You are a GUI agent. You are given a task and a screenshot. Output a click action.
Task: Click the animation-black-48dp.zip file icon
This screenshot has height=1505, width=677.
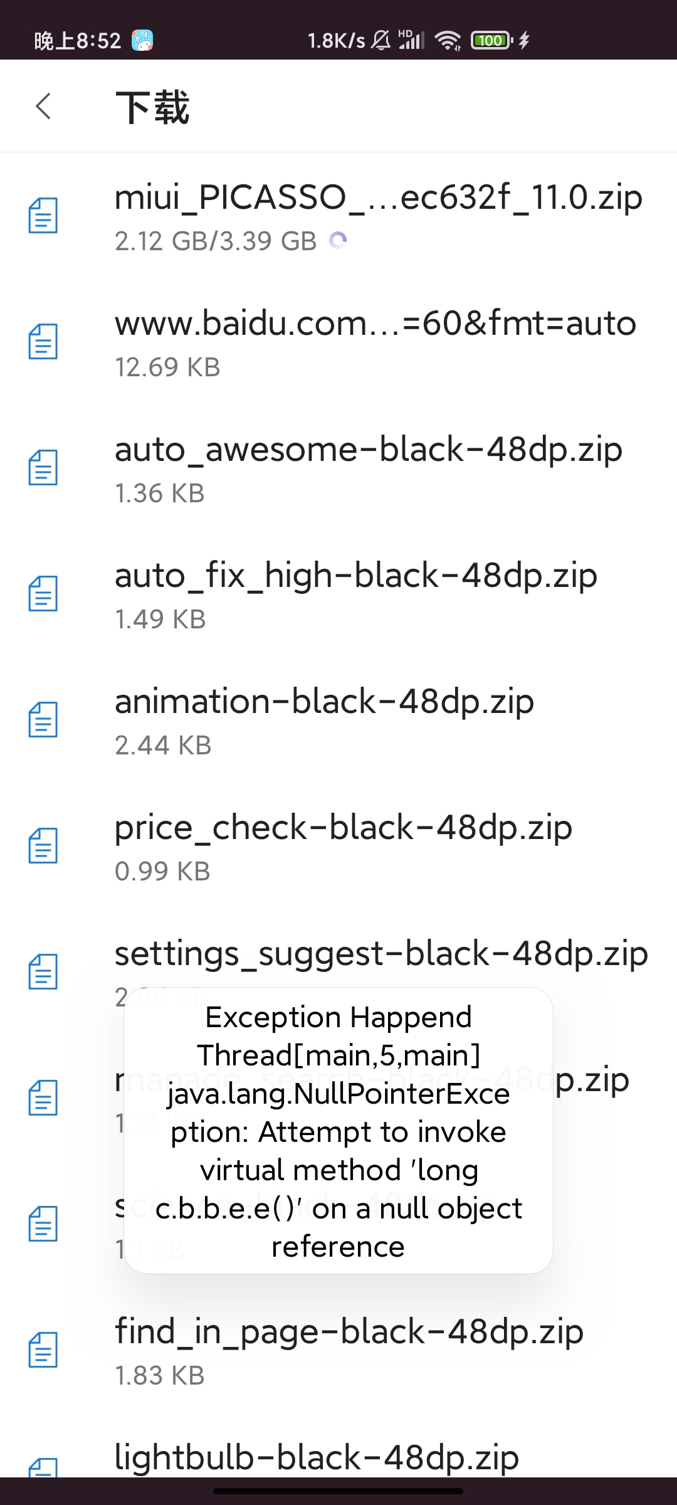(x=43, y=719)
